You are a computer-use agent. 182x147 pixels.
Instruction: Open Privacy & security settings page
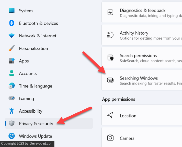(x=36, y=123)
